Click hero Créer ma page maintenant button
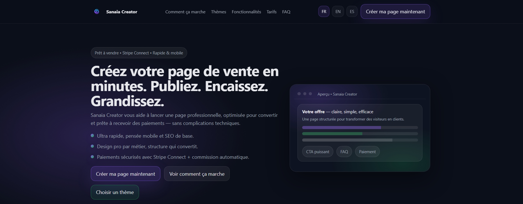Viewport: 523px width, 204px height. [125, 174]
